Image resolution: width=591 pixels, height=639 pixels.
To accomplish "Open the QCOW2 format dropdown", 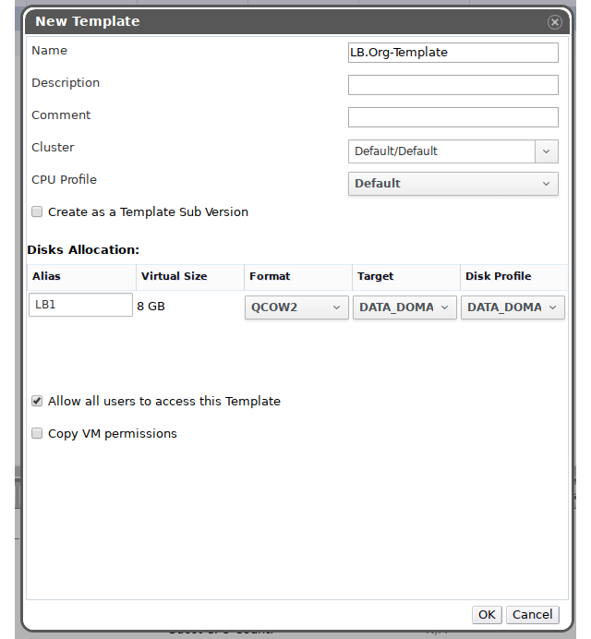I will (296, 307).
